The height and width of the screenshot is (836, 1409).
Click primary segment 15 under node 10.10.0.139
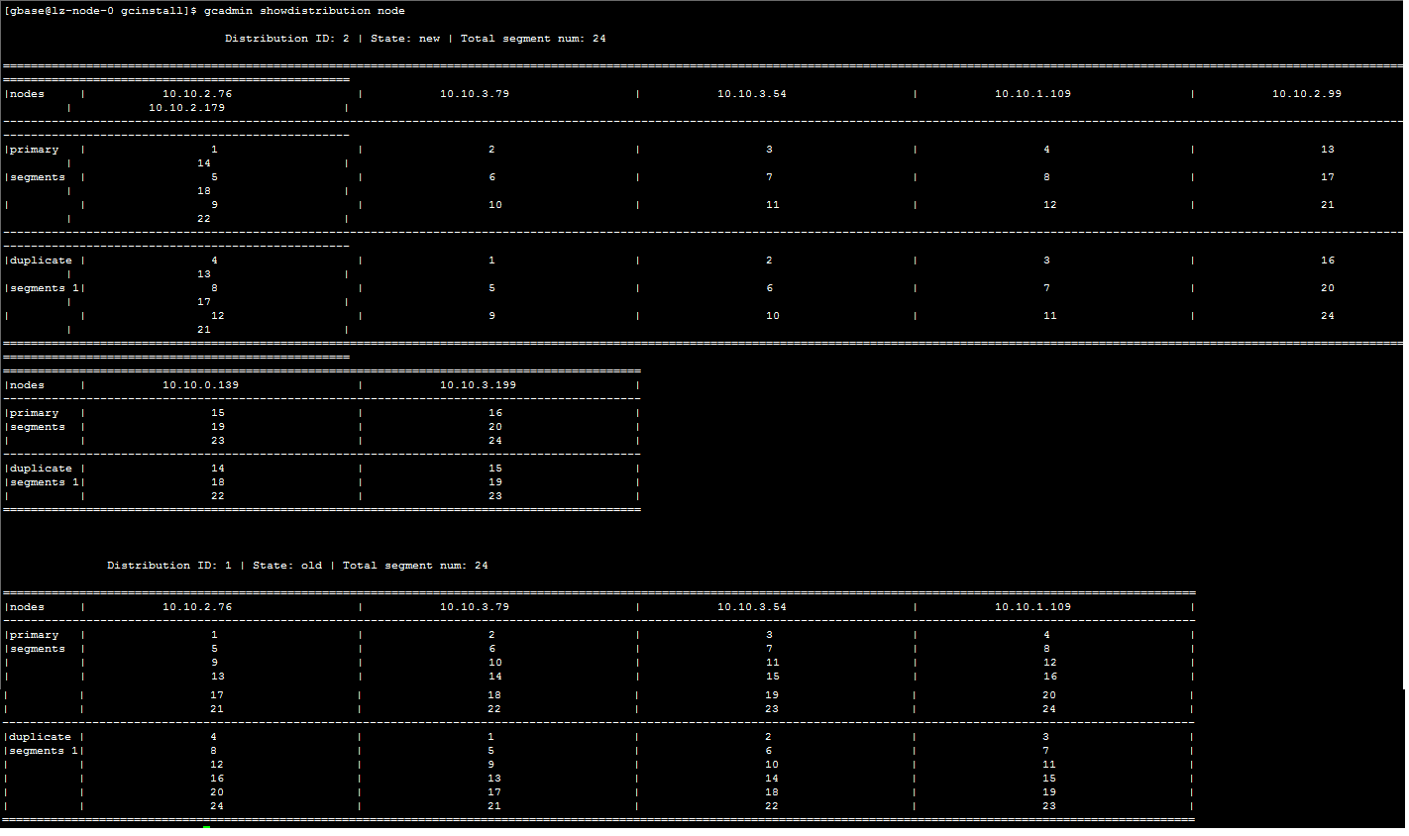click(217, 413)
